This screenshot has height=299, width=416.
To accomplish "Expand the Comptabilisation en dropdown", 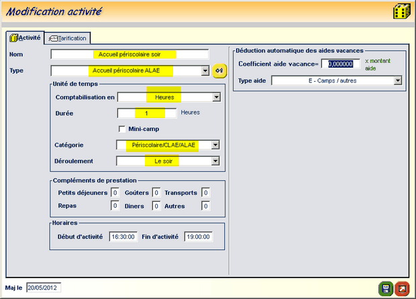I will pos(216,97).
